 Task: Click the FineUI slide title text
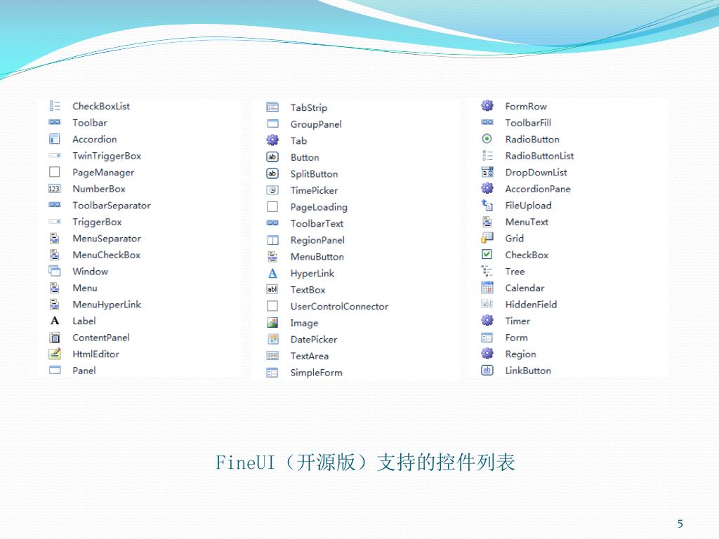tap(365, 462)
